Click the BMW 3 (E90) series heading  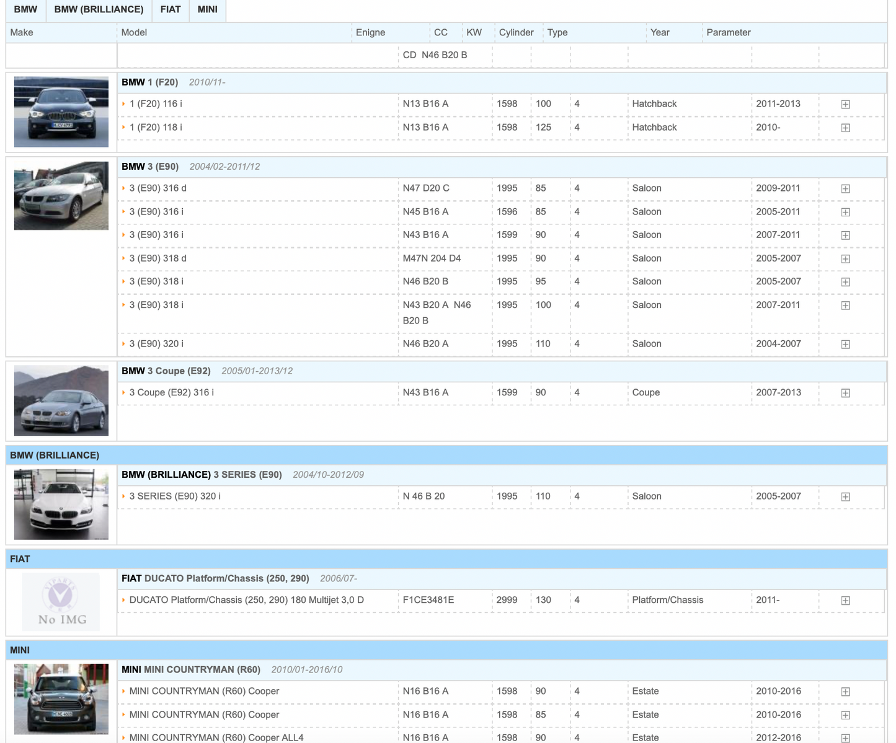click(150, 166)
